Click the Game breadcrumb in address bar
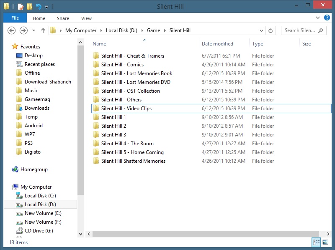Viewport: 335px width, 250px height. (x=153, y=30)
